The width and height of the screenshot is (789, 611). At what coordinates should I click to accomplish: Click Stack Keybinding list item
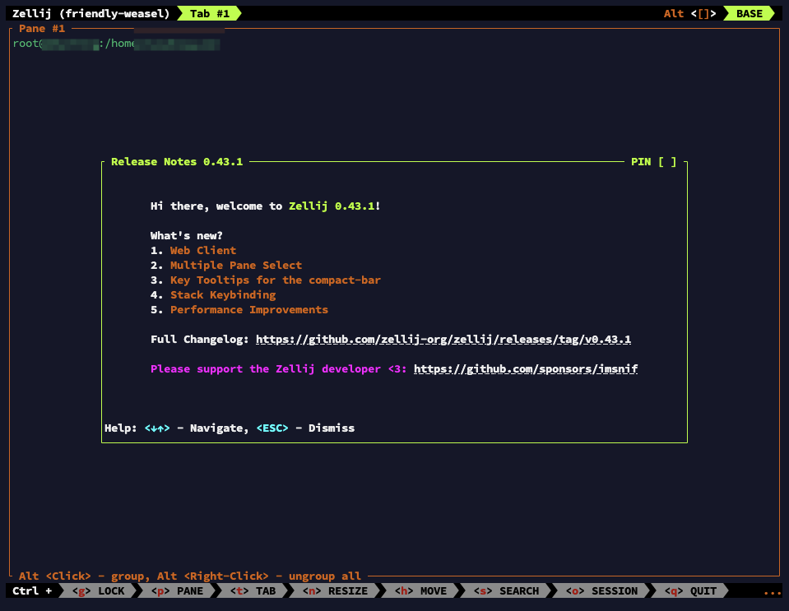pos(222,295)
